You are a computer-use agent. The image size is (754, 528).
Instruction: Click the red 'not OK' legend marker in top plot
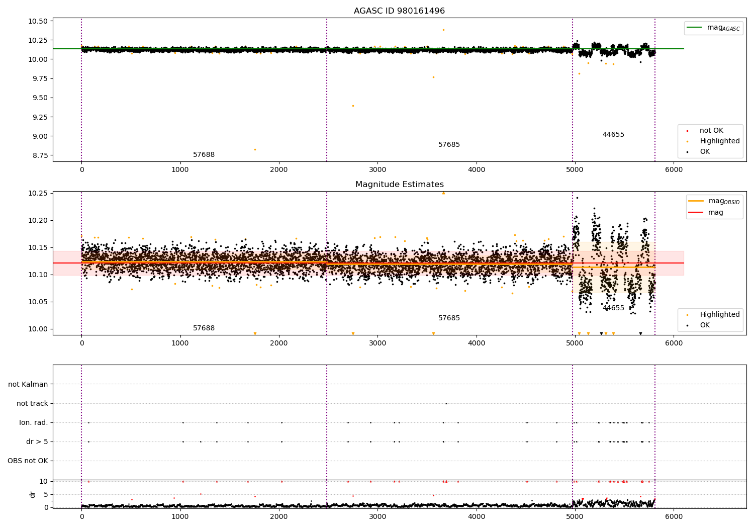pyautogui.click(x=687, y=131)
